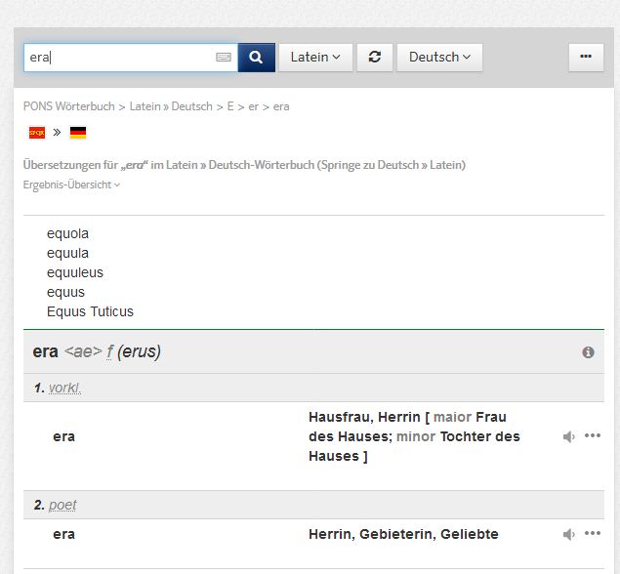Open the Deutsch target language dropdown
This screenshot has width=620, height=574.
pyautogui.click(x=439, y=58)
